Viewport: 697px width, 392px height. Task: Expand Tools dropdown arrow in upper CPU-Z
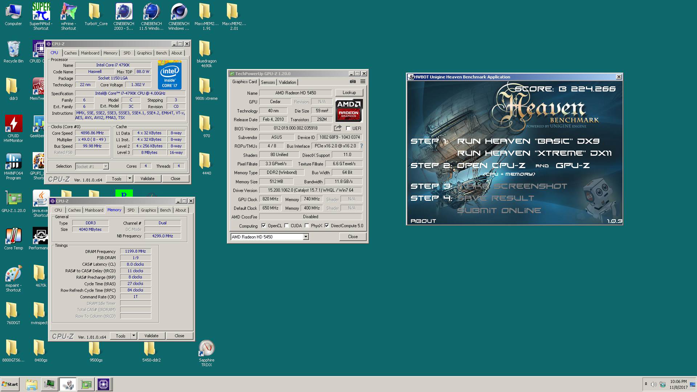point(130,179)
